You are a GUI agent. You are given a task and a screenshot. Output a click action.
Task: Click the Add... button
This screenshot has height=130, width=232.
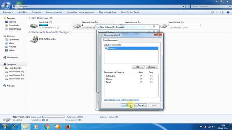click(138, 67)
